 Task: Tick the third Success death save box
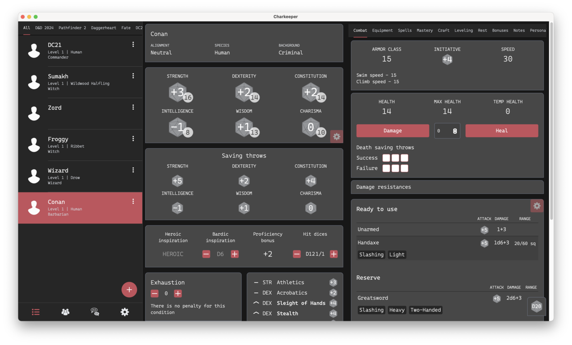coord(404,158)
